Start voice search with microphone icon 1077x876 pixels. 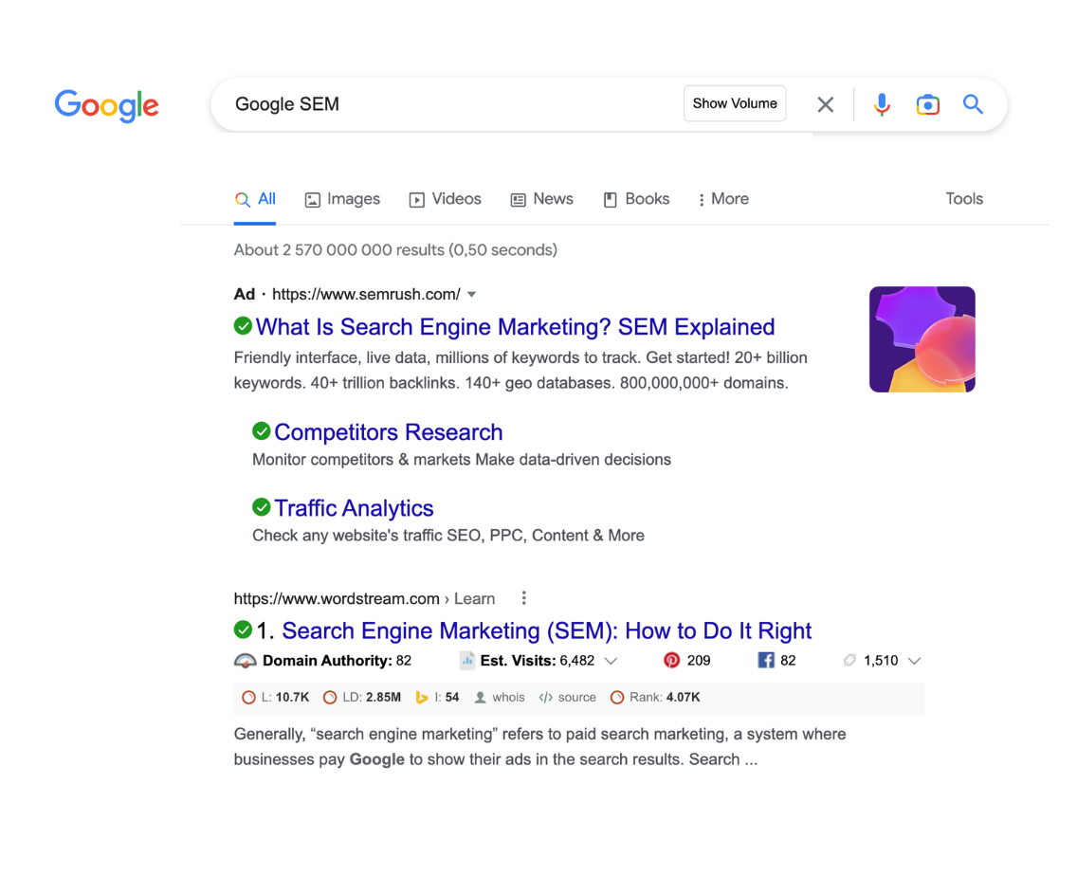[x=882, y=104]
